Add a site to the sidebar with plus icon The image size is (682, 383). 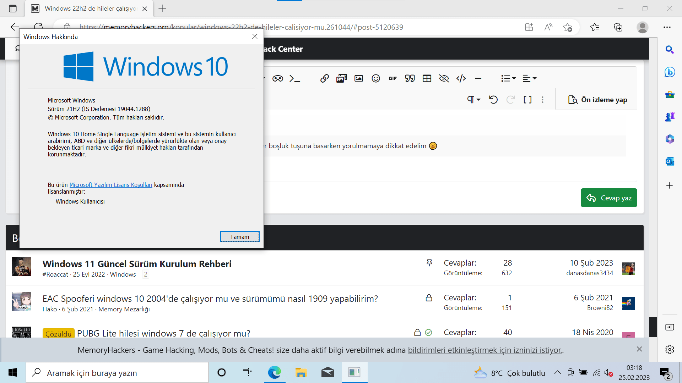pos(670,185)
